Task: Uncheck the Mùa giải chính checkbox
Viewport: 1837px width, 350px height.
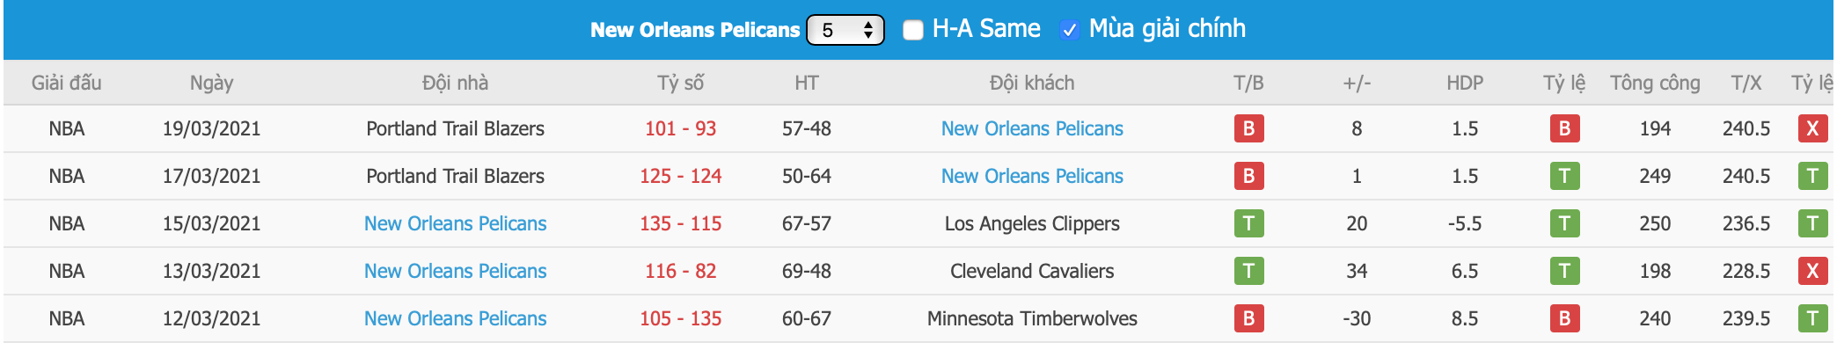Action: tap(1069, 30)
